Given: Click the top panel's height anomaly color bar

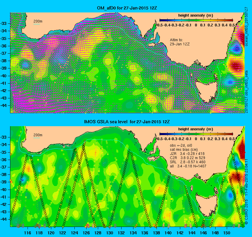Looking at the screenshot, I should coord(196,20).
